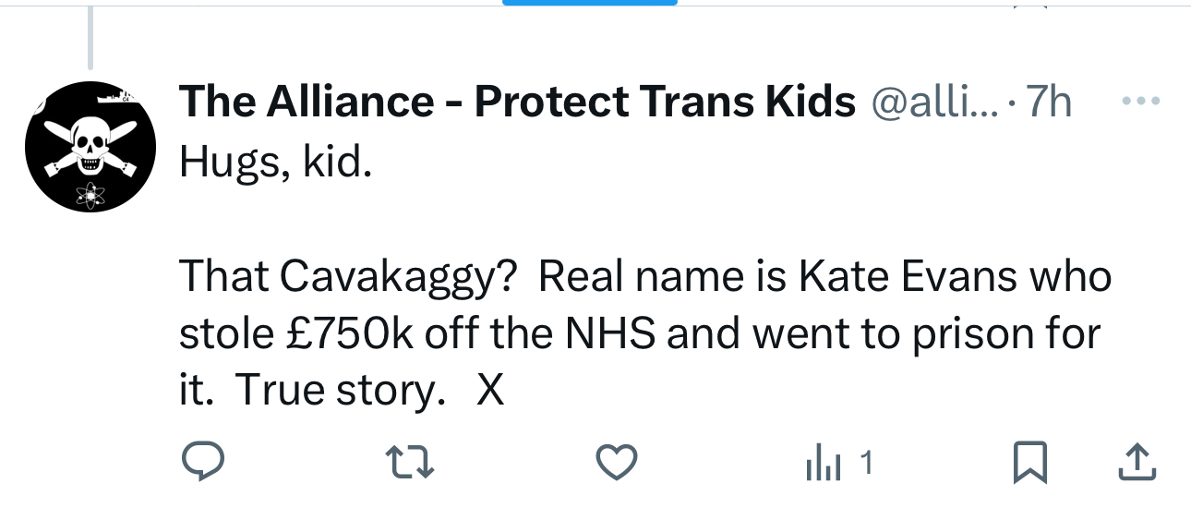Open The Alliance - Protect Trans Kids profile name
This screenshot has width=1191, height=520.
(517, 102)
